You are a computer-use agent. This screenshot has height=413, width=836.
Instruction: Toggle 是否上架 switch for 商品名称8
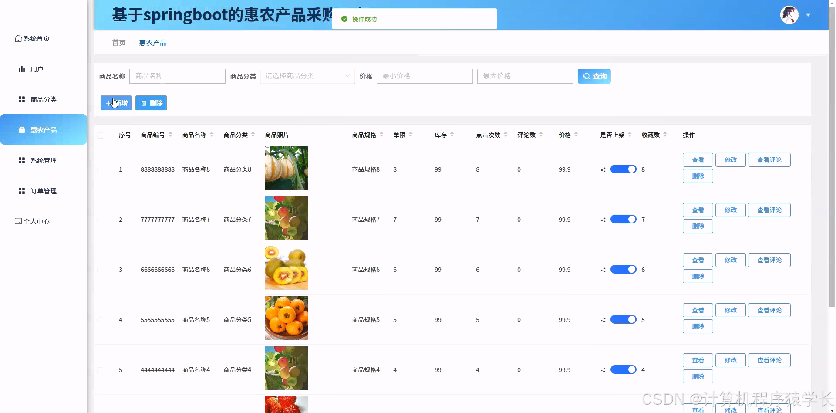(x=624, y=169)
